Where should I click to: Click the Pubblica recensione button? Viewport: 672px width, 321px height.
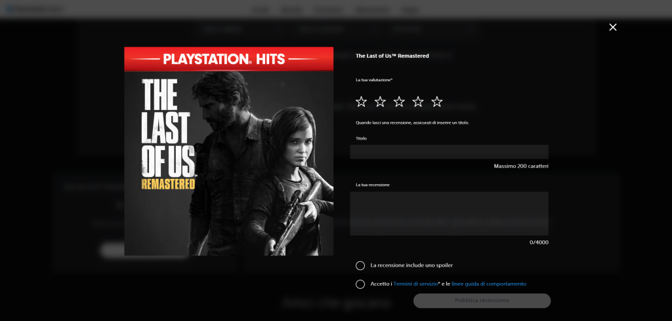pos(482,301)
